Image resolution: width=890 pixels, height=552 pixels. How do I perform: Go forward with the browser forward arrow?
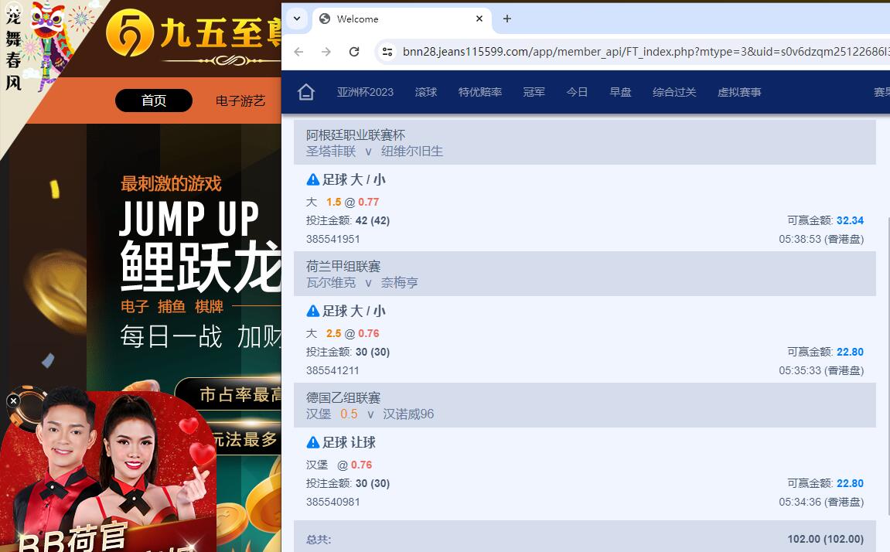[x=326, y=52]
